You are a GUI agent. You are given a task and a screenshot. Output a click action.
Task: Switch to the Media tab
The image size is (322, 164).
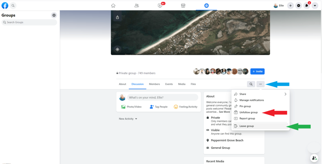(x=182, y=84)
